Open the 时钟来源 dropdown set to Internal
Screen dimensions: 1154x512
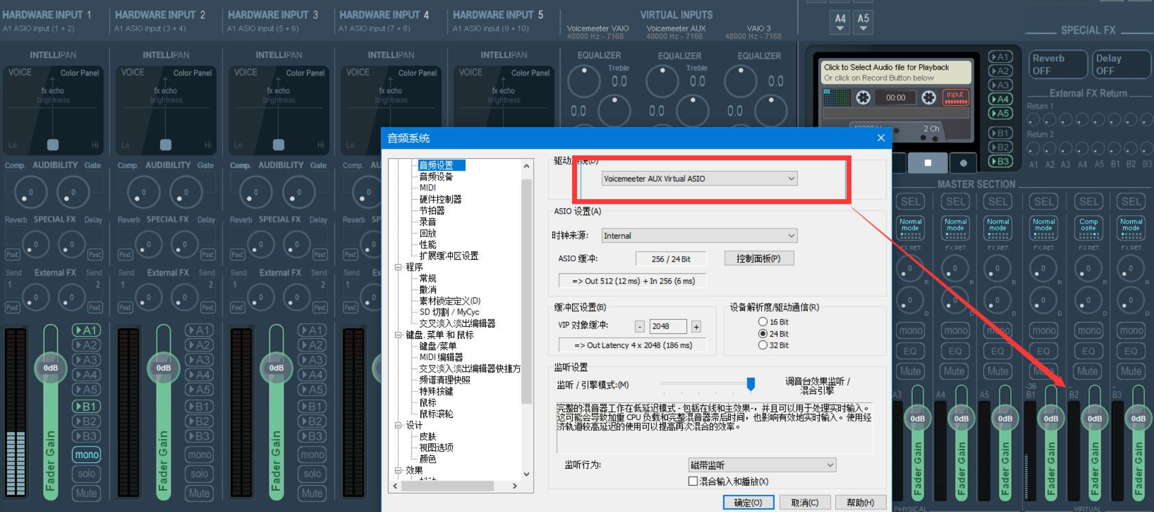[x=699, y=236]
